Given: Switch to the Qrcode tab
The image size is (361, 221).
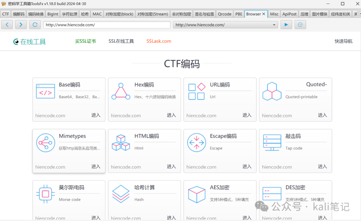Looking at the screenshot, I should tap(225, 14).
